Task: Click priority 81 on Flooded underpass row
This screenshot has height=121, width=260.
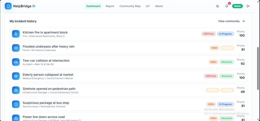Action: 243,50
